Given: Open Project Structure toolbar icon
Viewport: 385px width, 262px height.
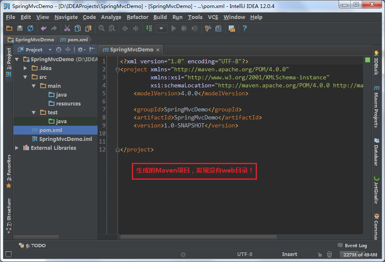Looking at the screenshot, I should [218, 28].
